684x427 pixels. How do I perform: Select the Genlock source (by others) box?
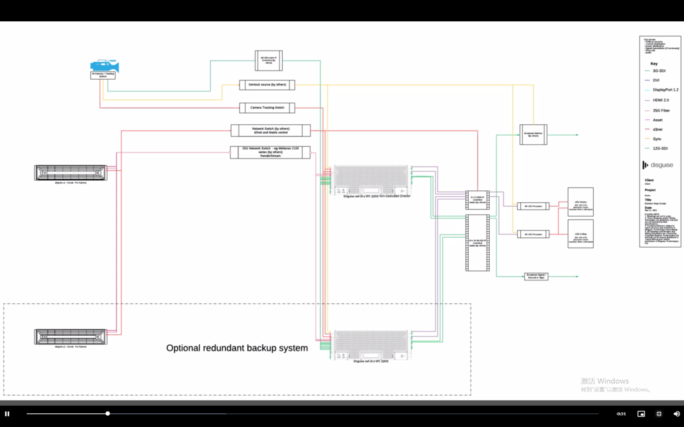[267, 85]
